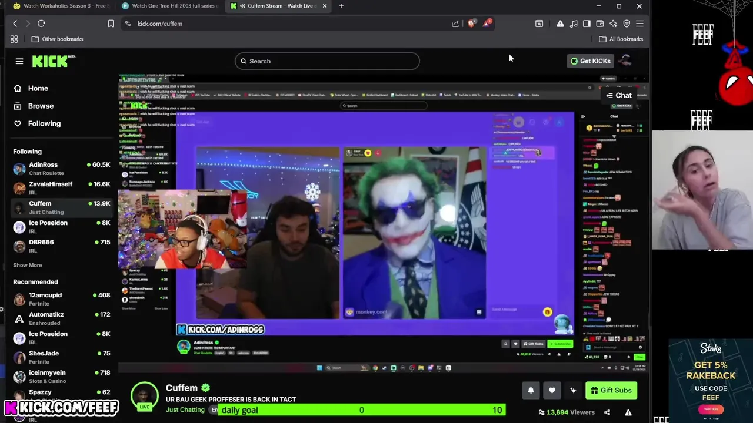Reload the page

click(x=41, y=23)
